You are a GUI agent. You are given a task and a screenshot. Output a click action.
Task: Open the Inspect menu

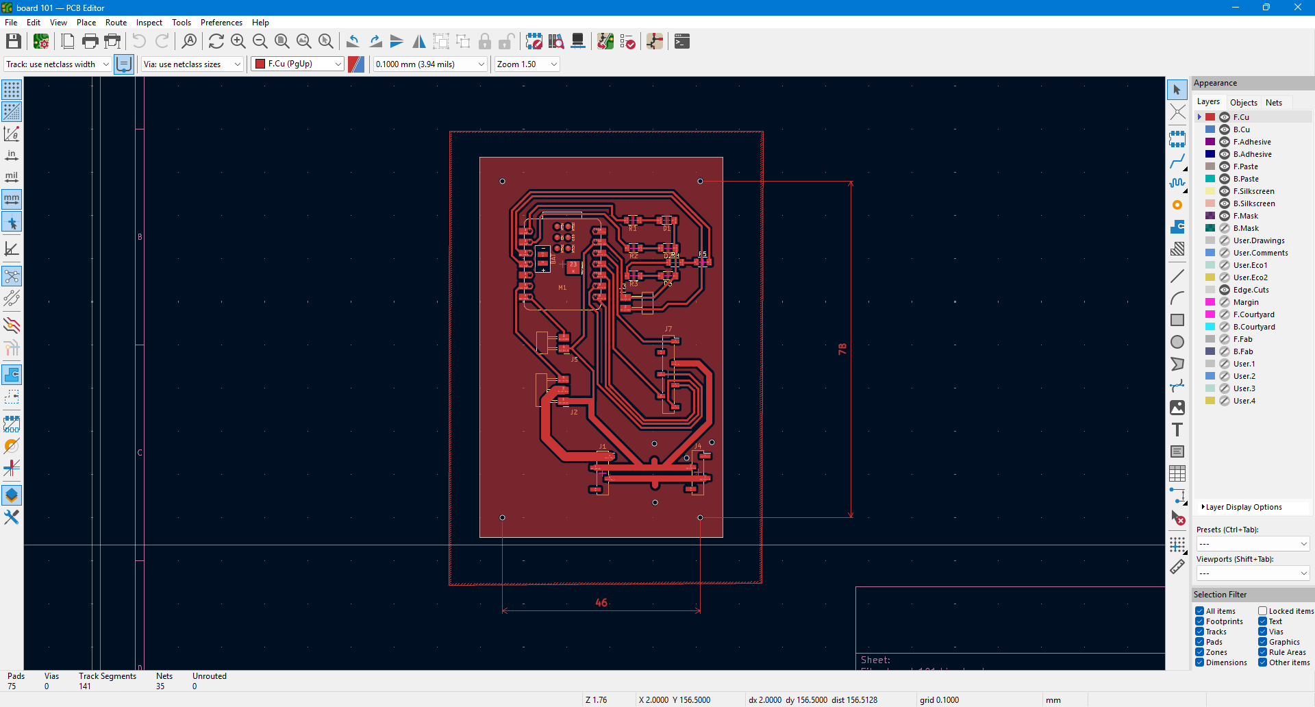149,23
